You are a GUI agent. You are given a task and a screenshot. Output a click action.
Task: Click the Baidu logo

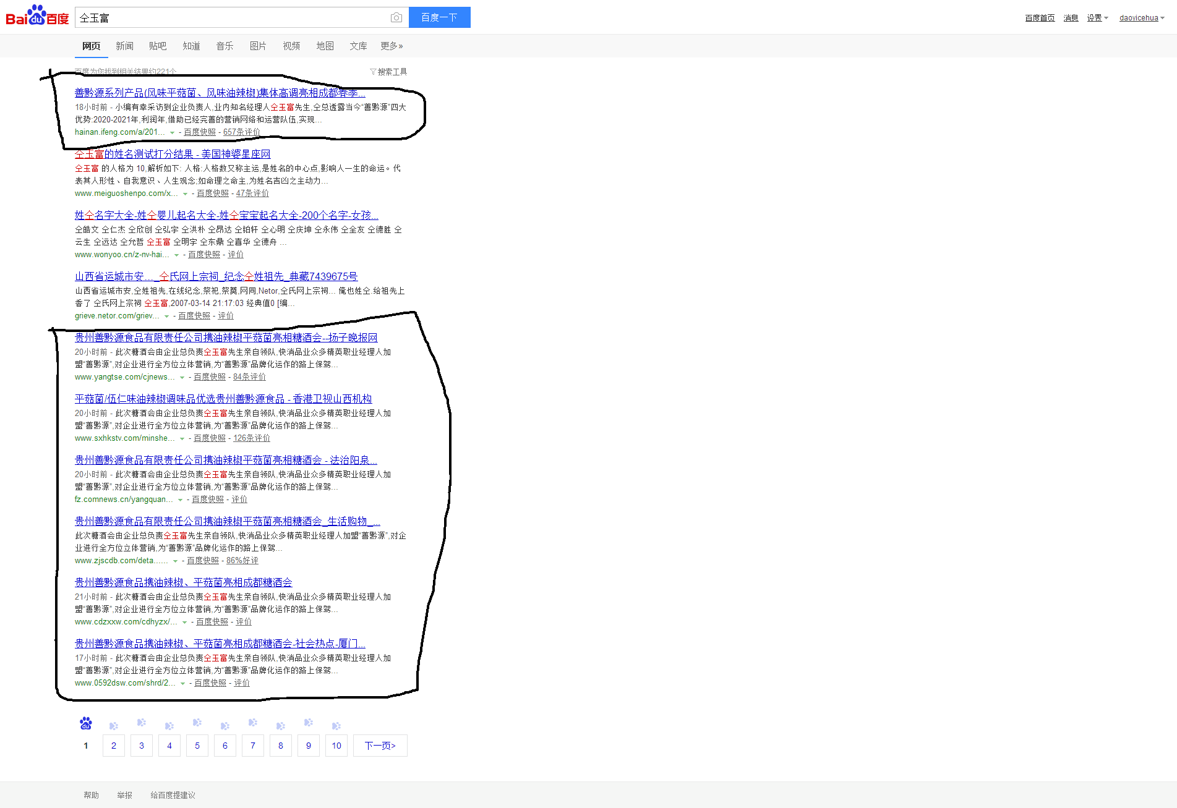click(x=37, y=16)
